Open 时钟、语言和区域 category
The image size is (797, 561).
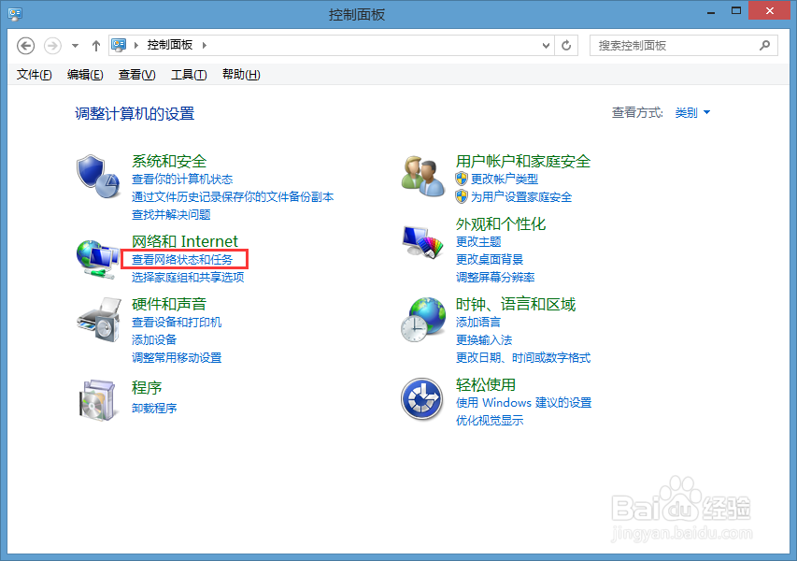pos(516,304)
